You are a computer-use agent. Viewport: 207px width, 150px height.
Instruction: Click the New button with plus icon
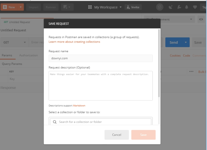(9, 7)
